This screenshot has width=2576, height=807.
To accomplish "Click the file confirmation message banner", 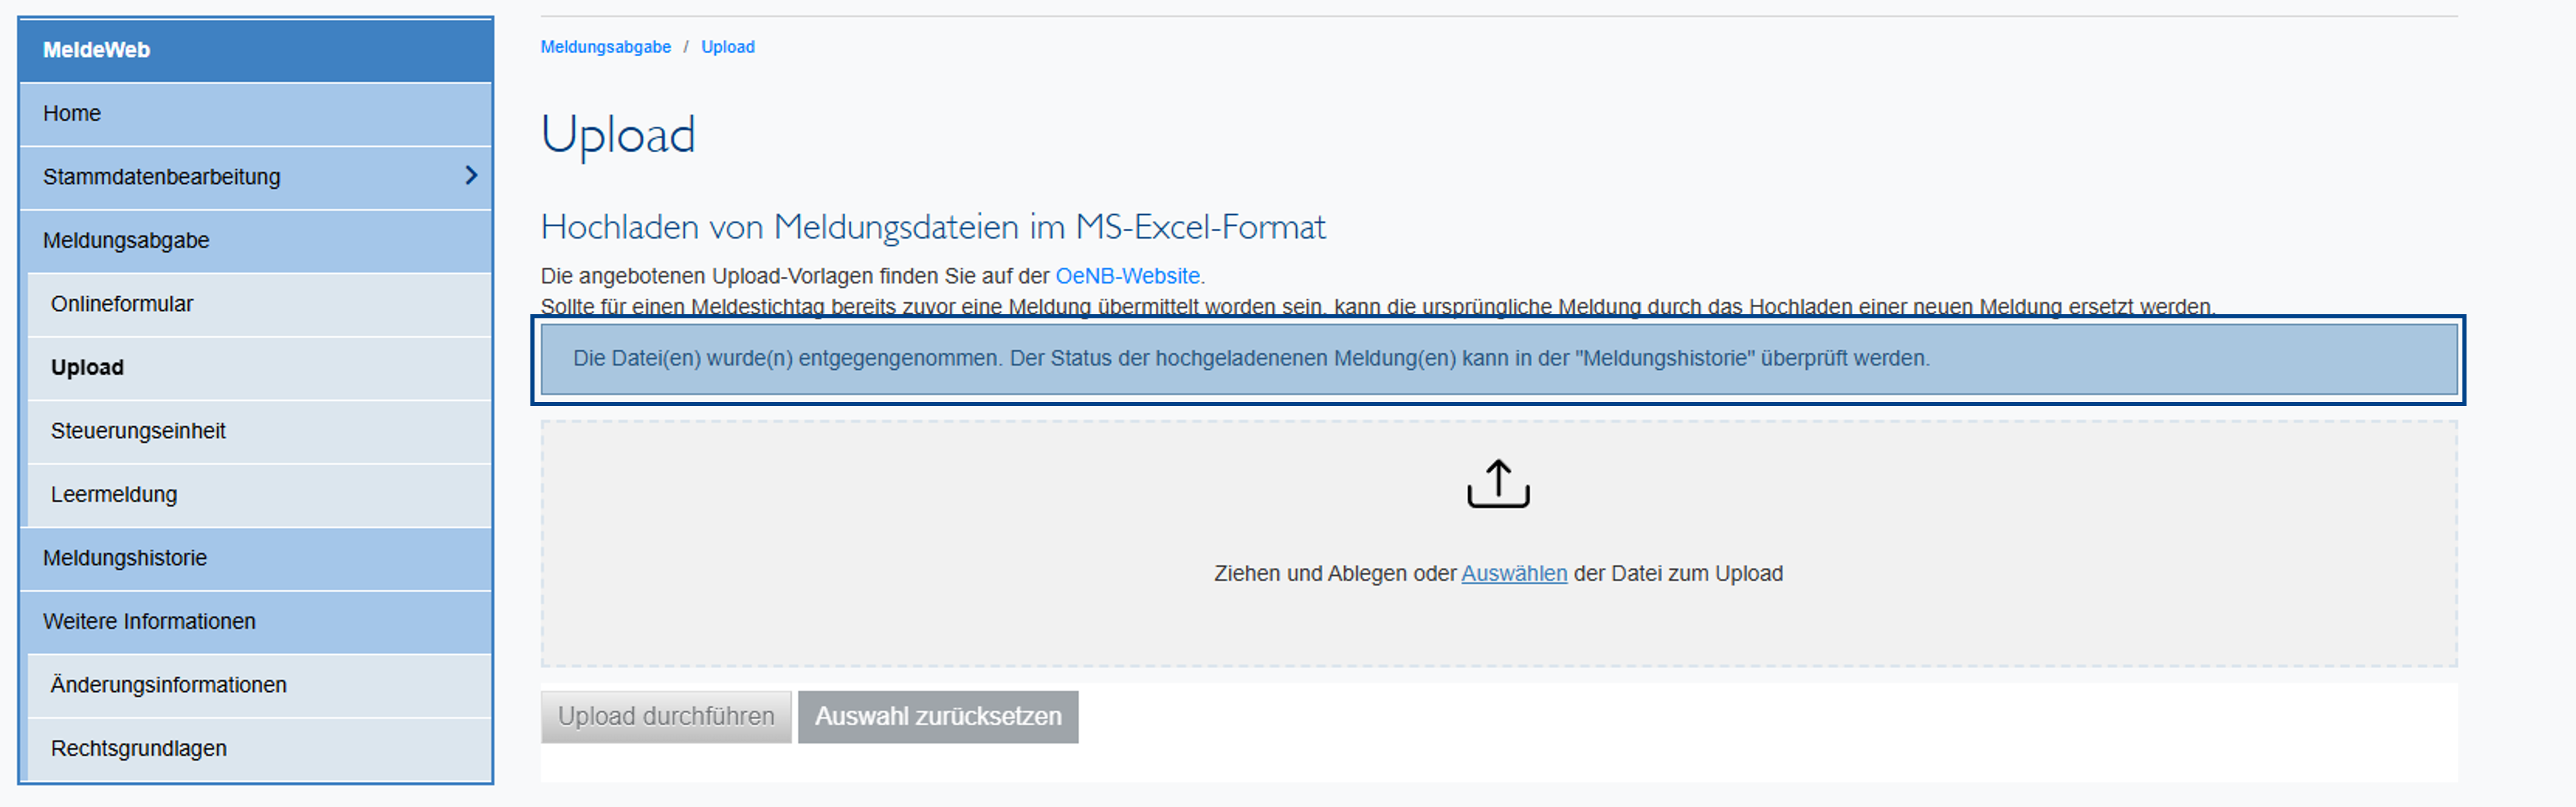I will click(x=1250, y=358).
